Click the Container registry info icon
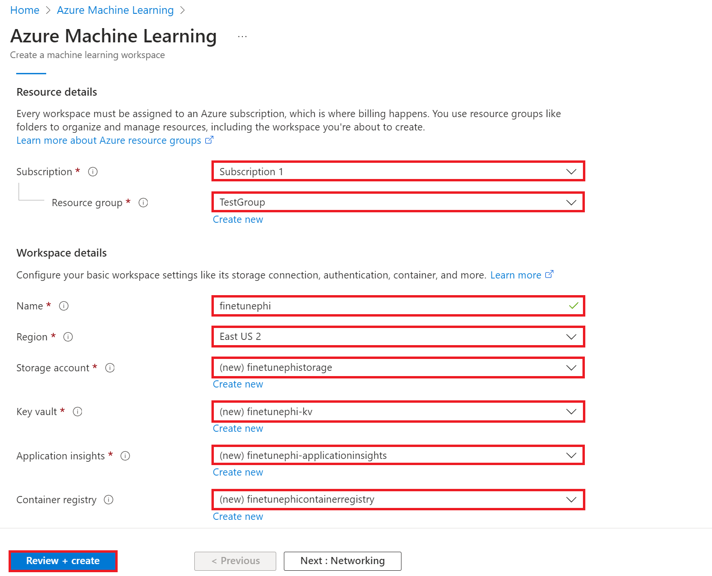712x576 pixels. click(x=109, y=500)
